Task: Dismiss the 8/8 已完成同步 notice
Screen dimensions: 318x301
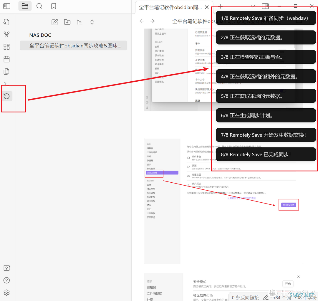Action: pyautogui.click(x=266, y=154)
